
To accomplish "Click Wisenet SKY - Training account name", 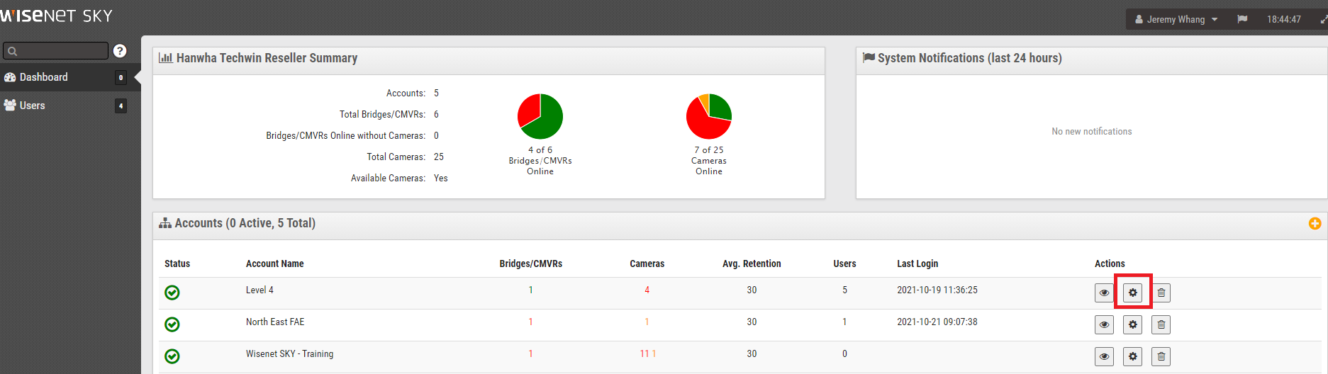I will (289, 353).
